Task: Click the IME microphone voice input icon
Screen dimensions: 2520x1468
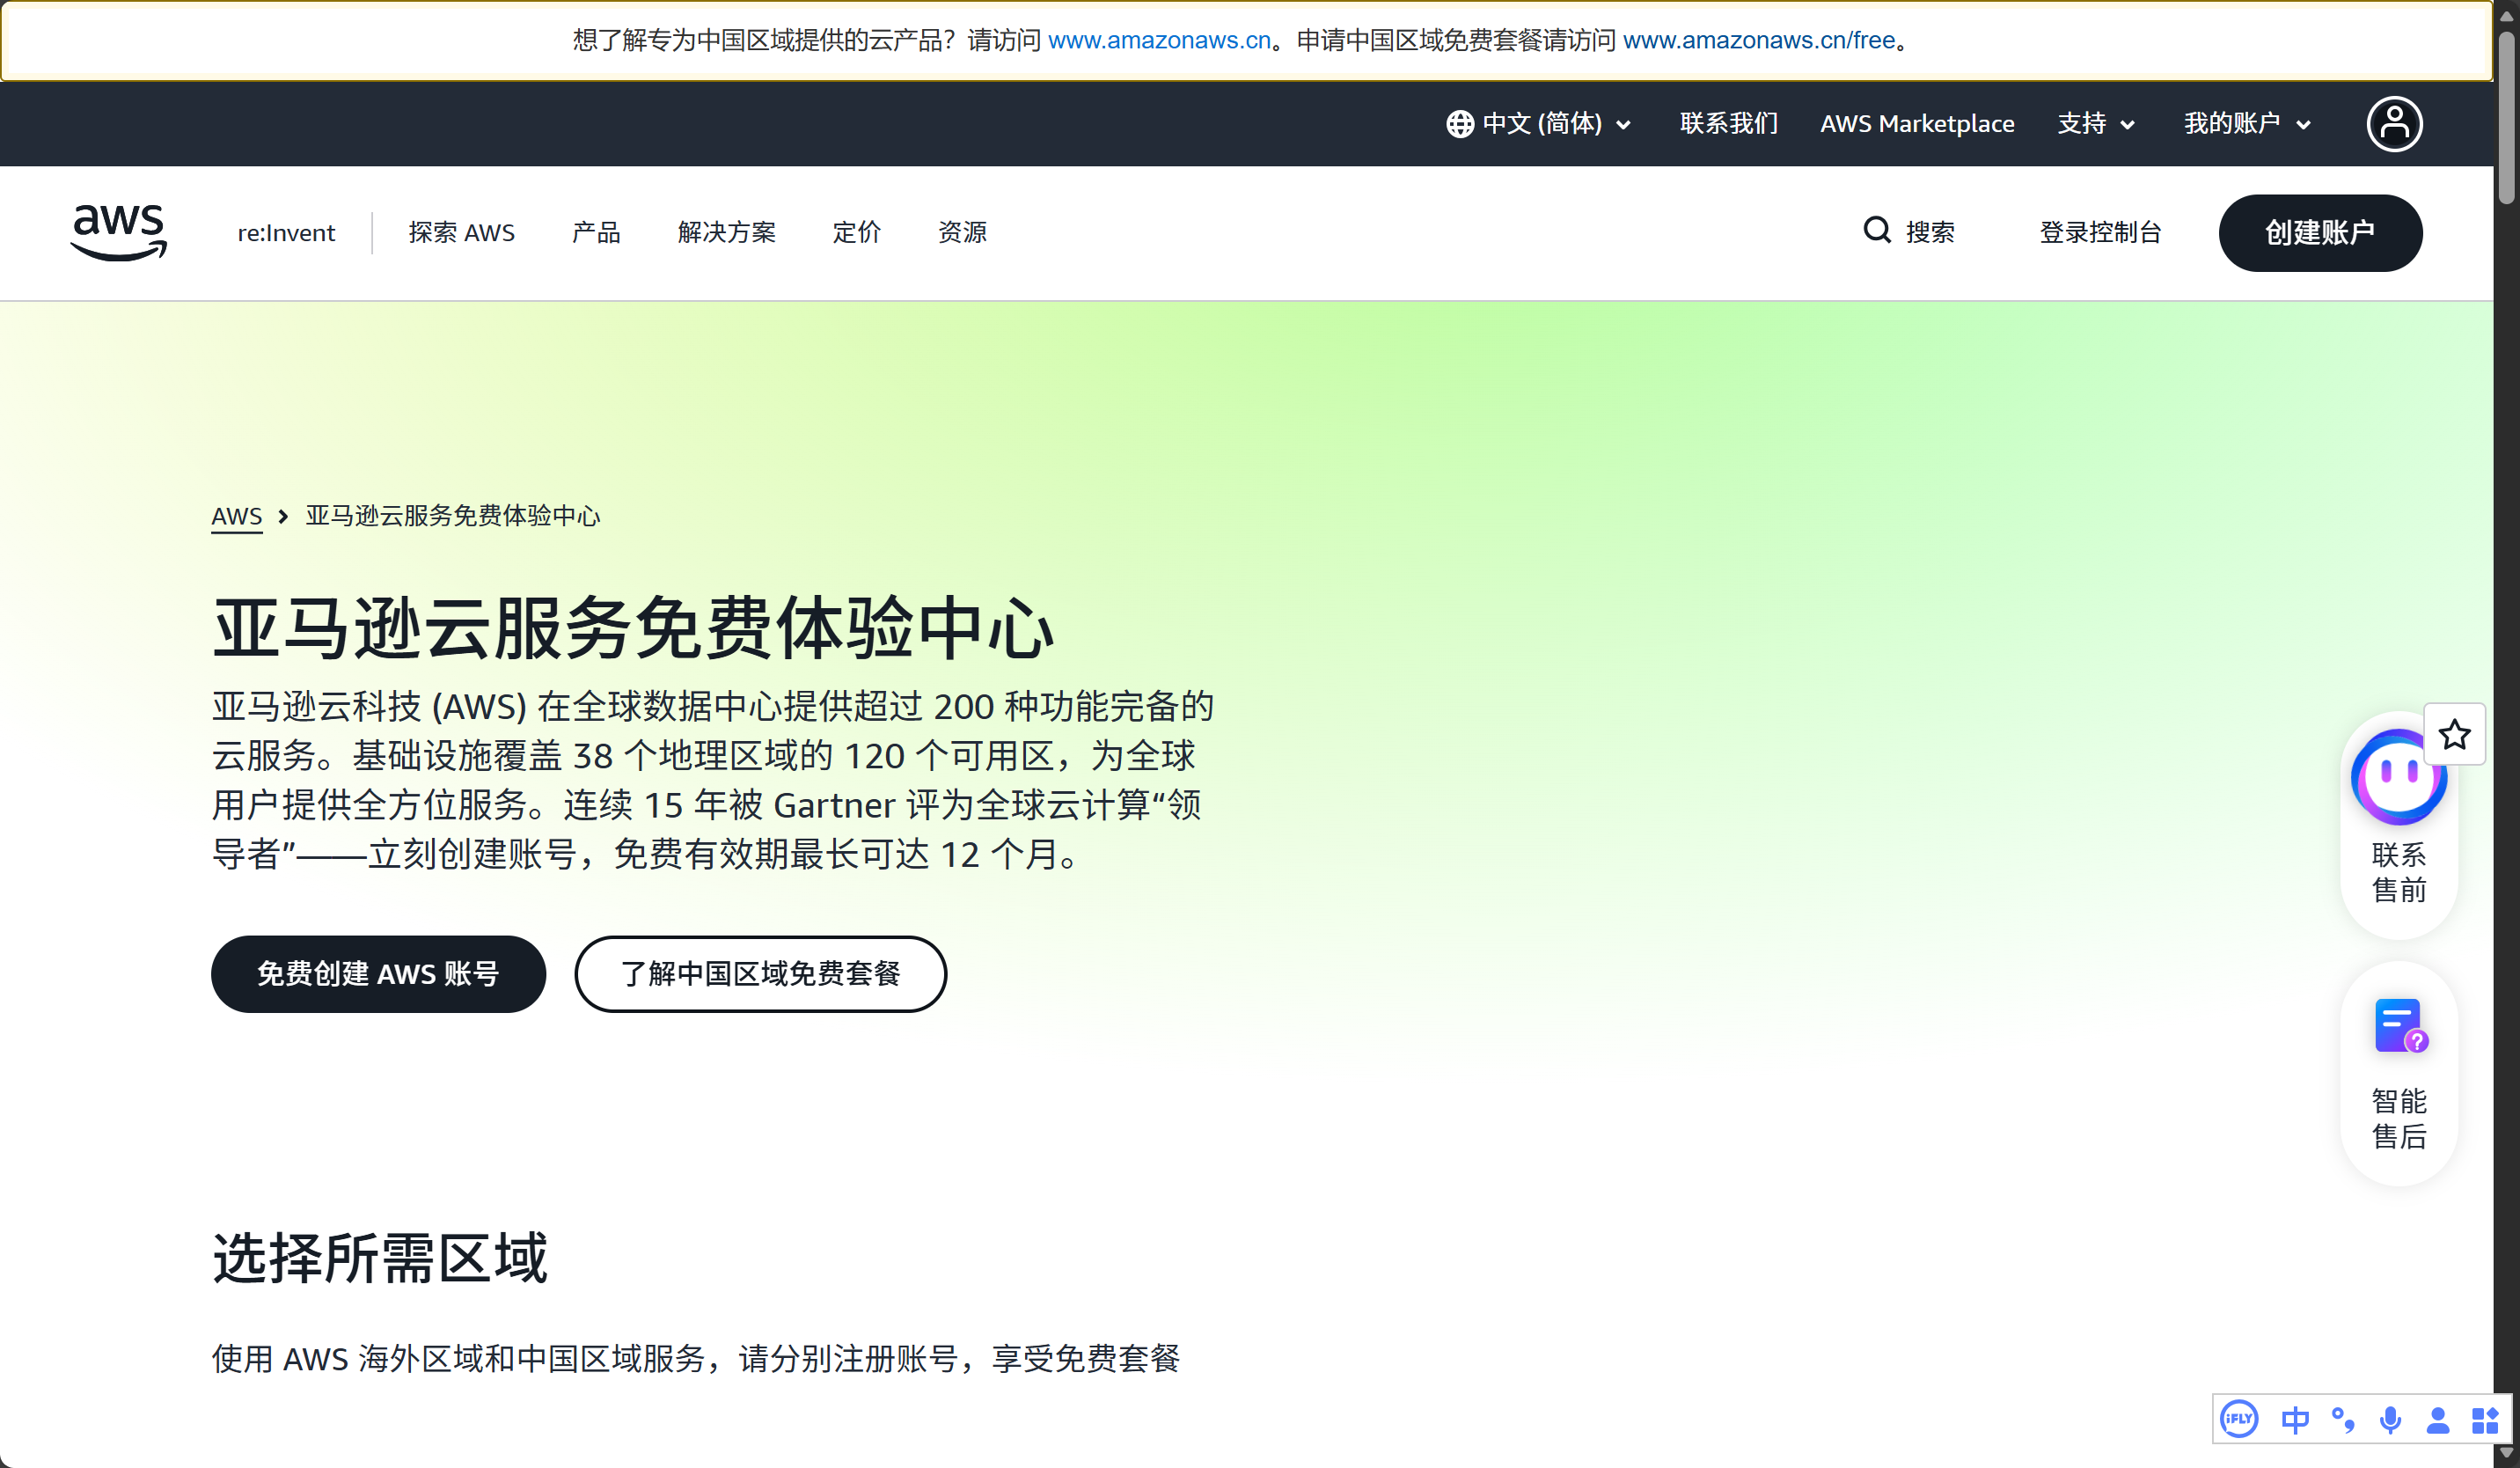Action: coord(2390,1420)
